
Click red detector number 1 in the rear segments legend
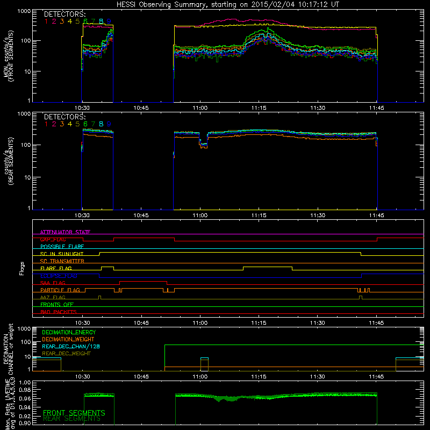(x=46, y=124)
